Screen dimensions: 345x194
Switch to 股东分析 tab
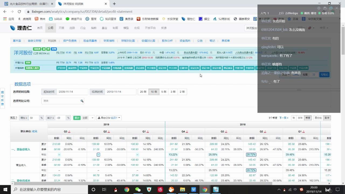click(167, 41)
